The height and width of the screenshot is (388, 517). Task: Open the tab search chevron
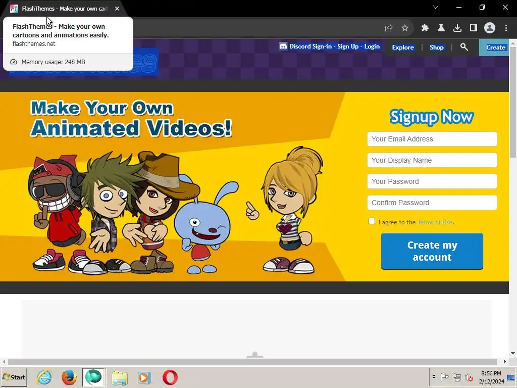click(436, 7)
